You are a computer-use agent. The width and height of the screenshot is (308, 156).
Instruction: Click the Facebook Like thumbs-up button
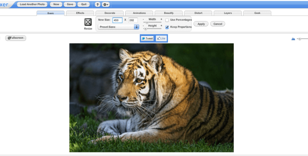click(x=161, y=38)
